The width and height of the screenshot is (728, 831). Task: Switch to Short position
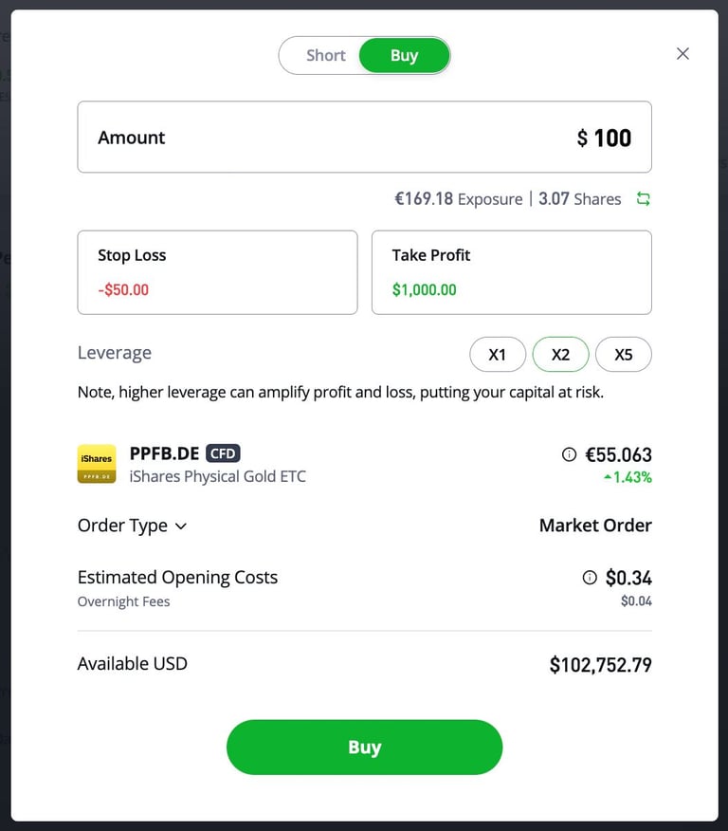pos(325,56)
